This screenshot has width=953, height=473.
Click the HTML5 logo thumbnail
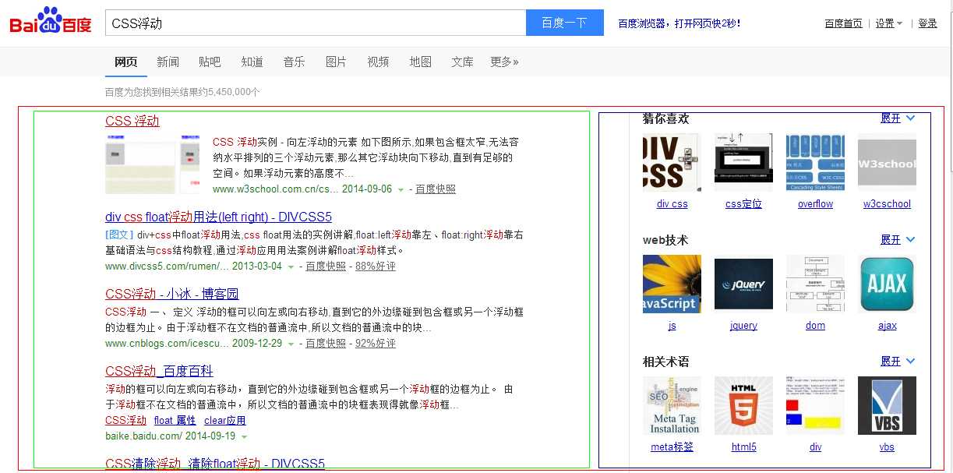tap(743, 405)
